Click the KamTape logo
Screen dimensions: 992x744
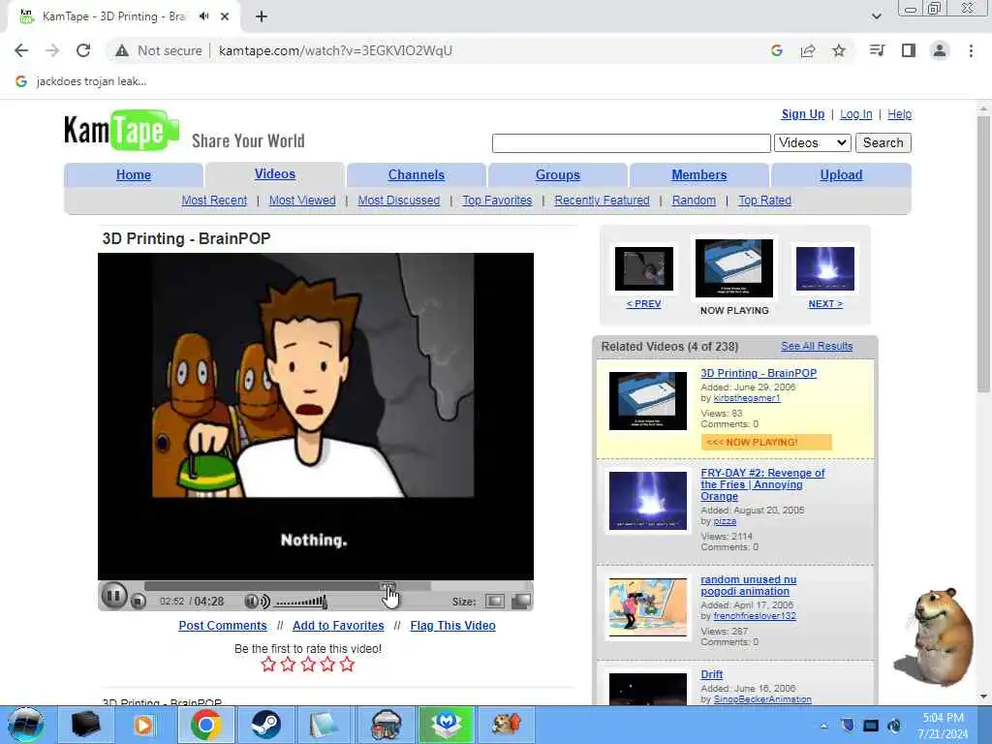(121, 131)
